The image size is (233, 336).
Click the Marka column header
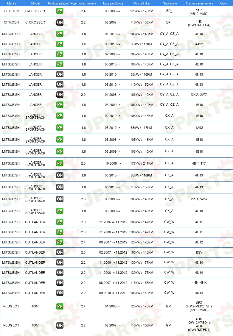tap(12, 3)
